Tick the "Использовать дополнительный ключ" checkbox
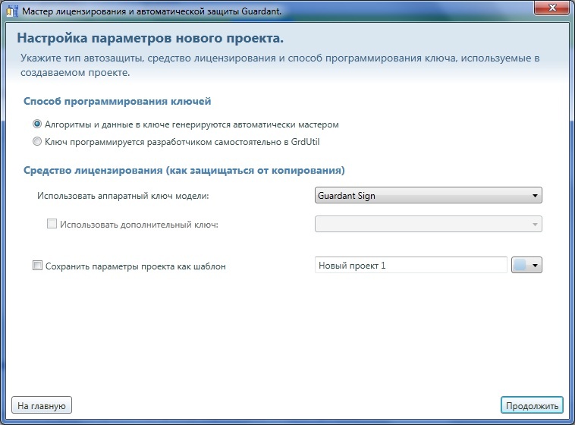Image resolution: width=575 pixels, height=425 pixels. click(x=52, y=225)
